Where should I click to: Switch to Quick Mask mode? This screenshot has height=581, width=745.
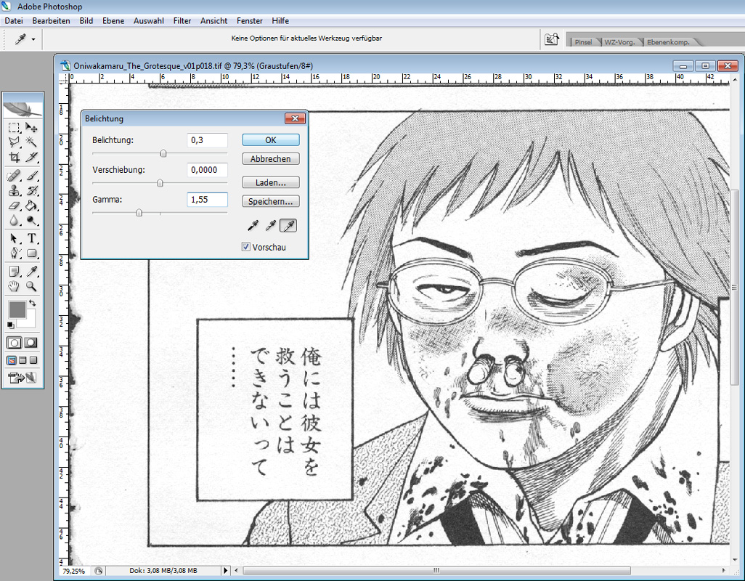click(31, 343)
